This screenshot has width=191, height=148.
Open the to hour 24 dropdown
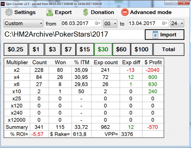tap(177, 23)
